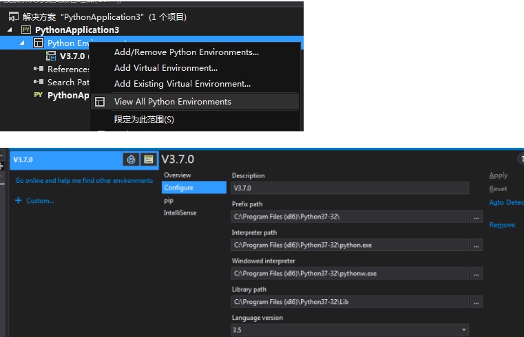Viewport: 524px width, 337px height.
Task: Click the PY project icon beside PythonApplication3
Action: click(x=25, y=30)
